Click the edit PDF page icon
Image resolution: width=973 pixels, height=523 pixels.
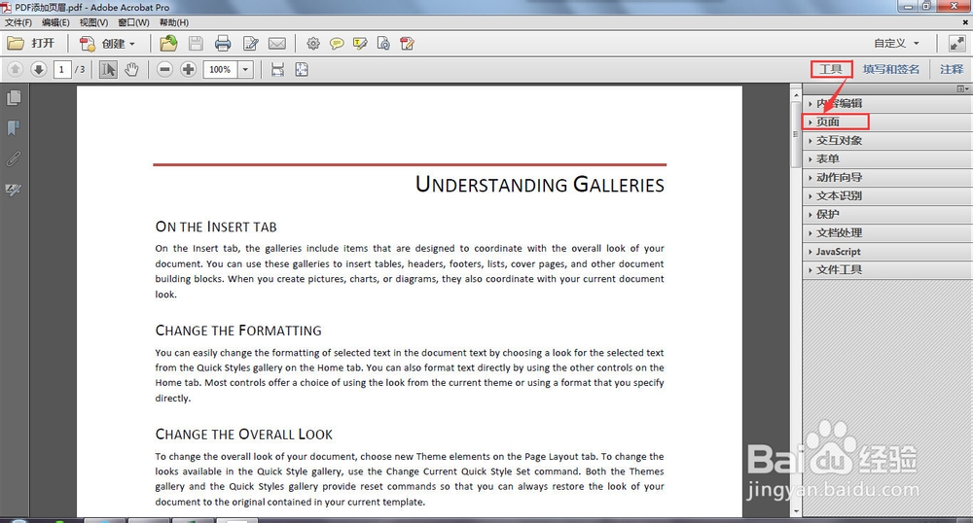coord(407,44)
